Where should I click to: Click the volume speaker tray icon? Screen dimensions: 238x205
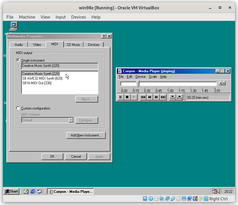coord(219,191)
